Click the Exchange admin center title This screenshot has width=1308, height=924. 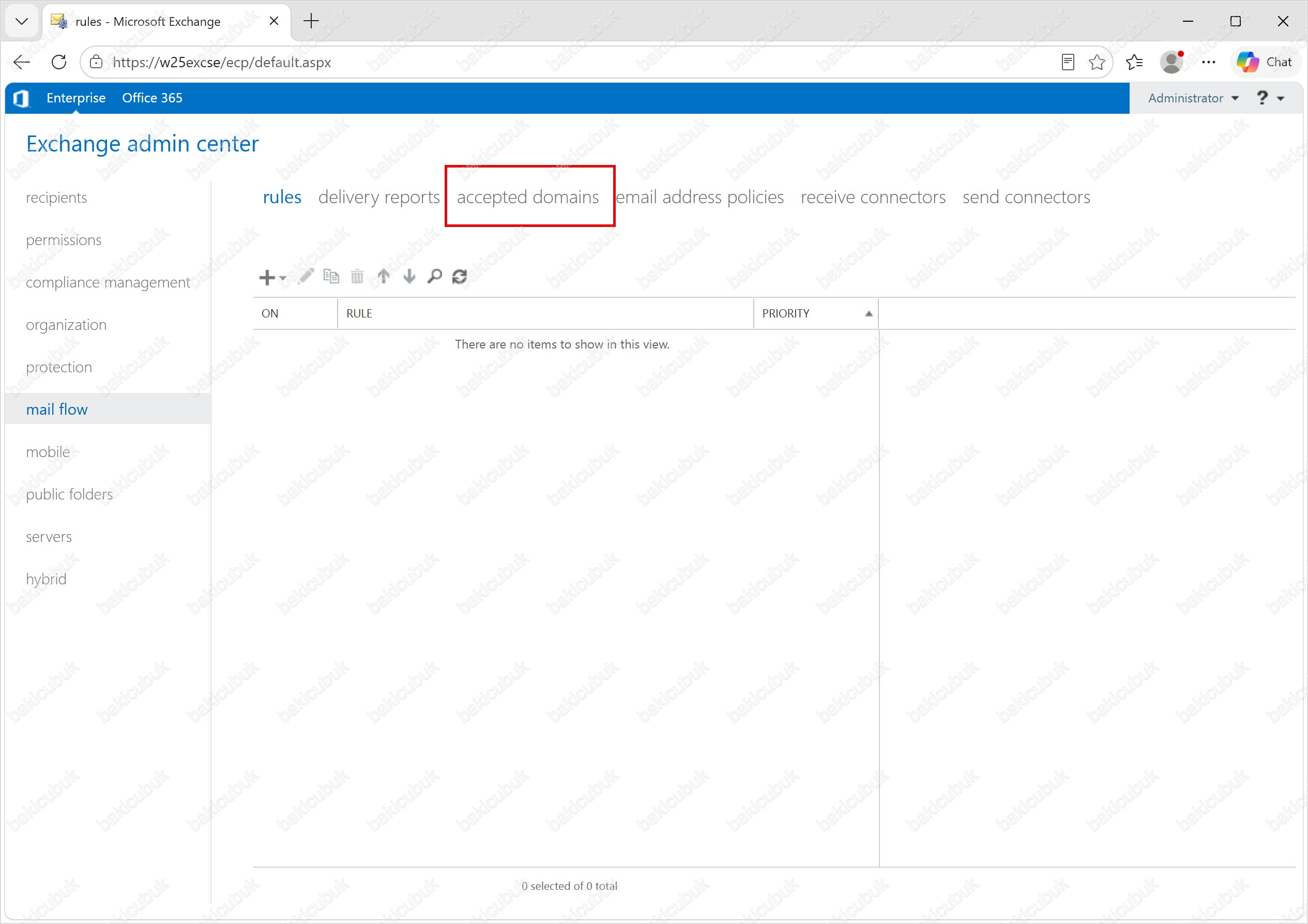click(142, 144)
